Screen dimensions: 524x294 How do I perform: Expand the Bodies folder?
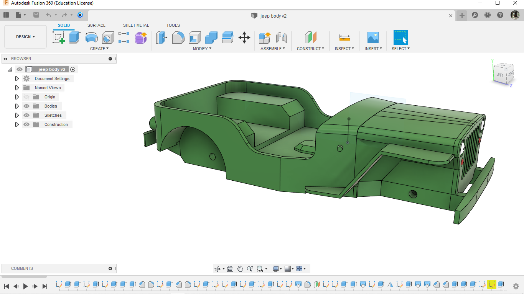click(x=17, y=106)
